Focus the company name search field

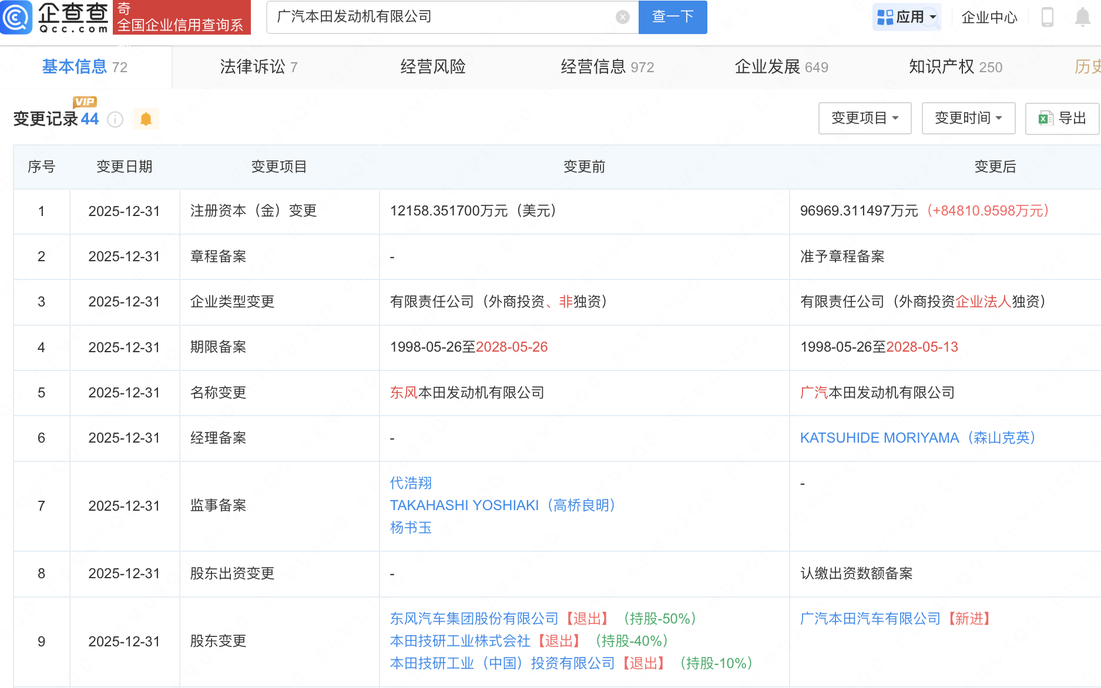pos(441,17)
